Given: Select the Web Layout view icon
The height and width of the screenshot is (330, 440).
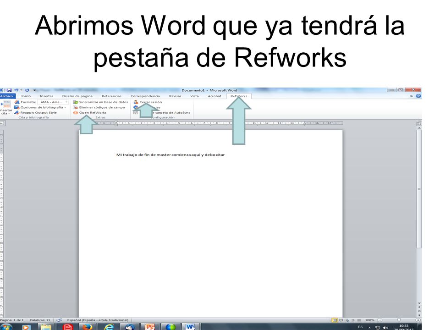Looking at the screenshot, I should point(347,320).
